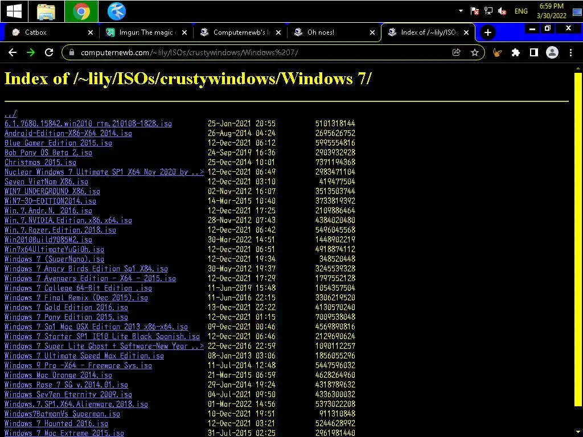Open Win.7.Razer.Edition.2018.iso link
The width and height of the screenshot is (583, 437).
(60, 230)
